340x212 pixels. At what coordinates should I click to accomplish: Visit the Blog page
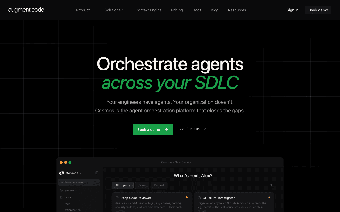click(215, 10)
